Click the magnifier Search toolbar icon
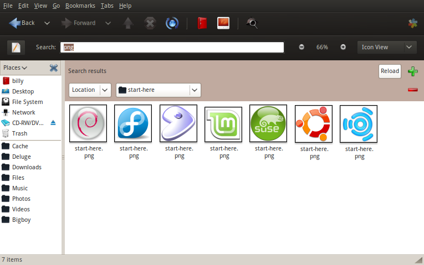Screen dimensions: 424x265 click(252, 23)
